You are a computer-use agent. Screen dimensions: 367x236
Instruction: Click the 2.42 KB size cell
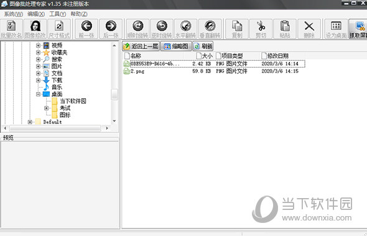202,63
